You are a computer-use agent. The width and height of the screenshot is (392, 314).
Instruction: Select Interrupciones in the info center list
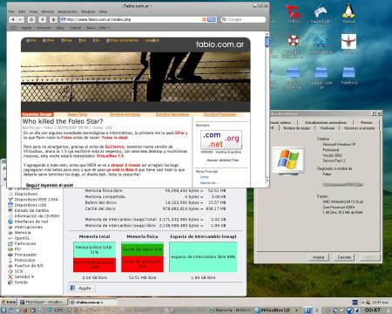[x=29, y=227]
